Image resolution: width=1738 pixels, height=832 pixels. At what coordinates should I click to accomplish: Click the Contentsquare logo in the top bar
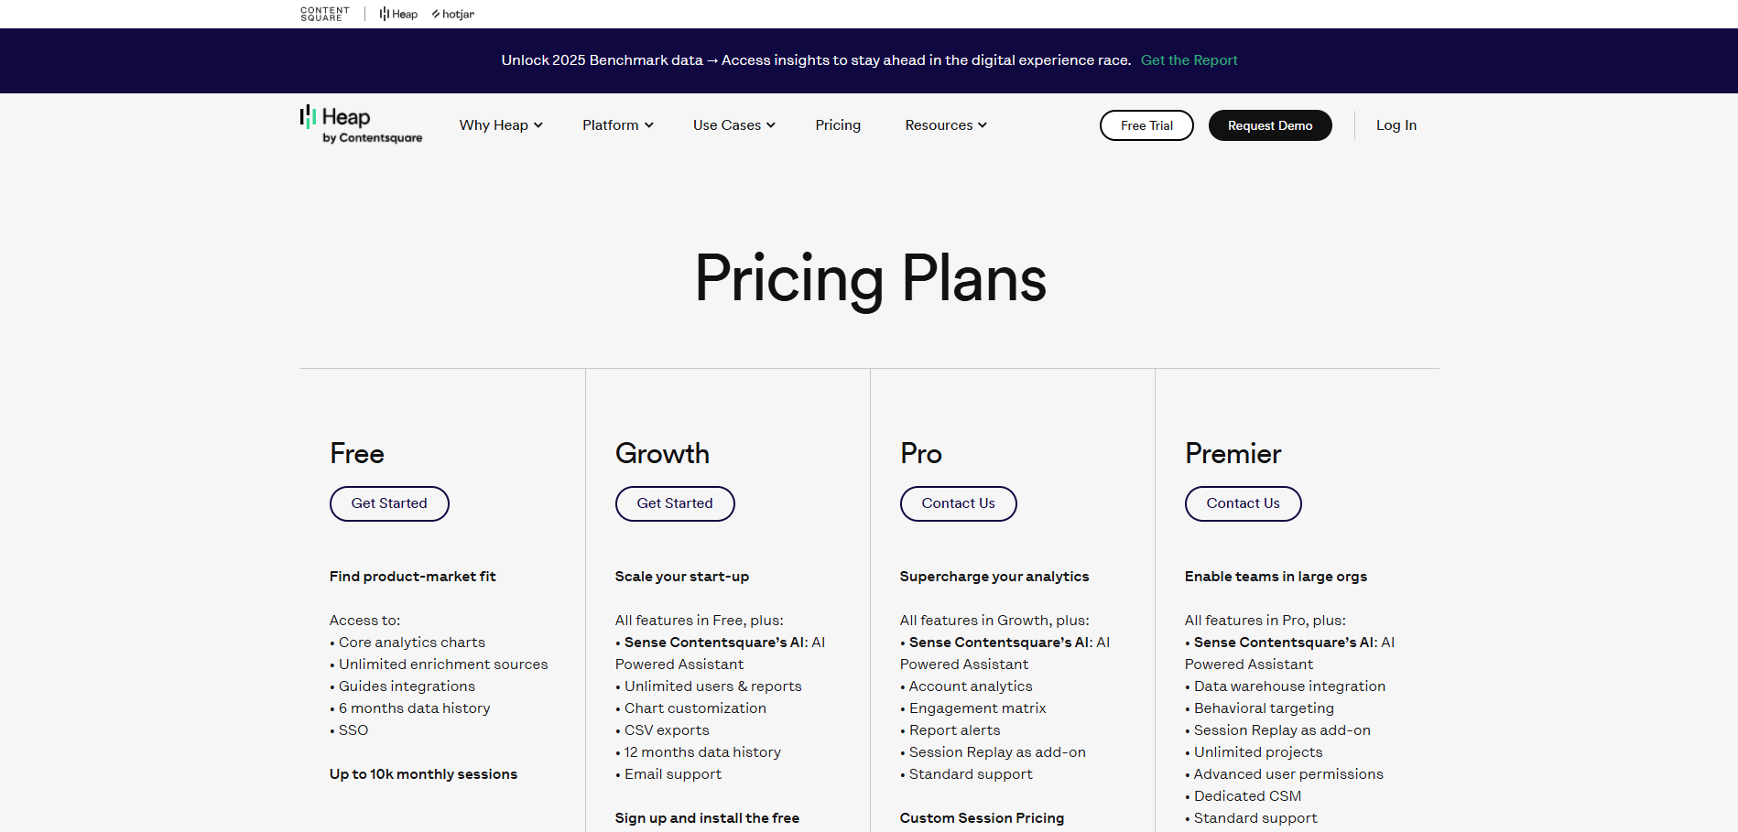point(324,13)
